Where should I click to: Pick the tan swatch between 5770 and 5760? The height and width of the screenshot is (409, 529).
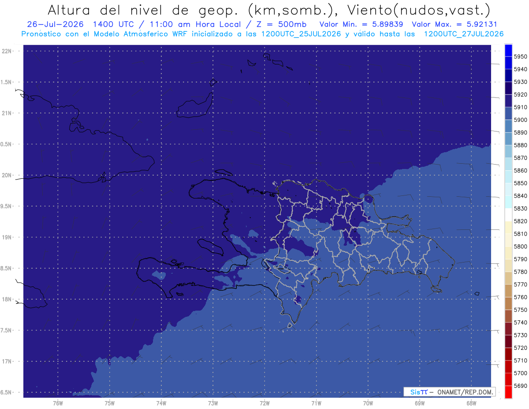pos(508,291)
